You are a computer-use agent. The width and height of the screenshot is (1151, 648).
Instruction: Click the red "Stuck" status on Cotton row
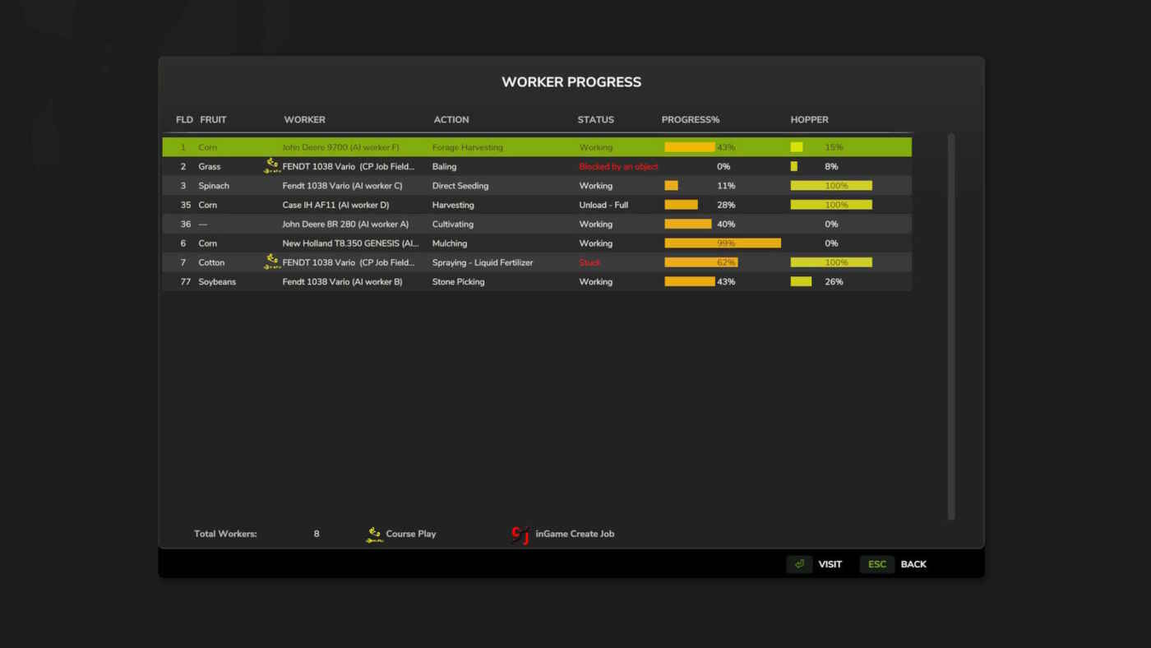click(x=589, y=263)
